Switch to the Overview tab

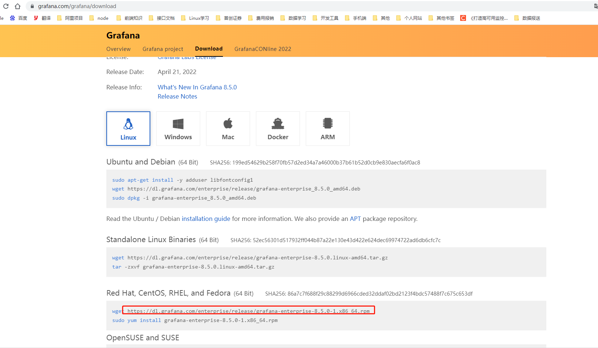(118, 49)
